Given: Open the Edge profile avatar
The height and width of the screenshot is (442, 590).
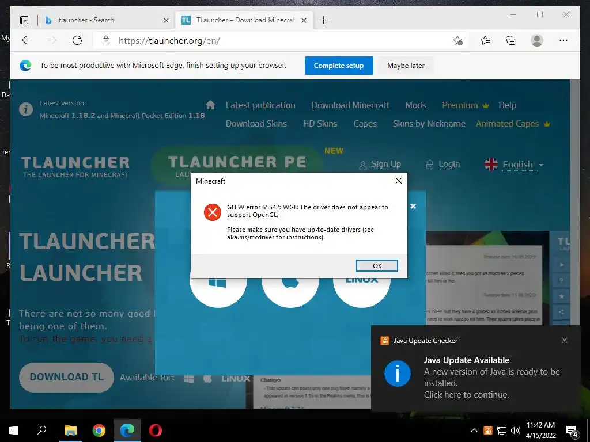Looking at the screenshot, I should coord(536,40).
